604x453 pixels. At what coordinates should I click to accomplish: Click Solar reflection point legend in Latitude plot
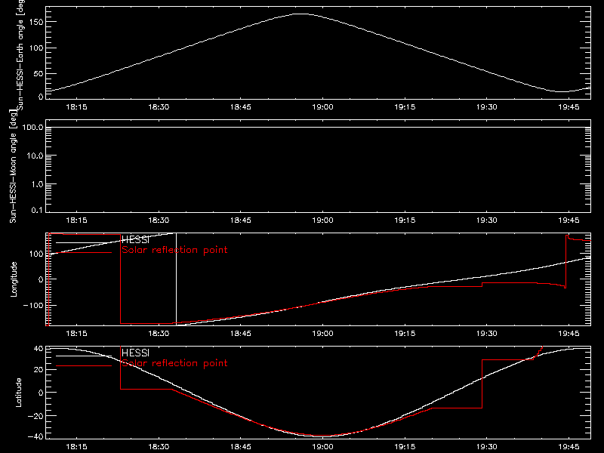pyautogui.click(x=174, y=363)
